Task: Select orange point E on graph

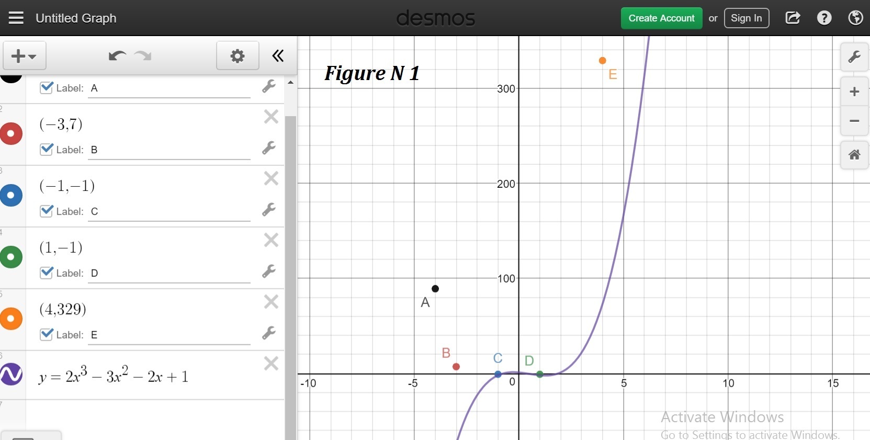Action: (603, 61)
